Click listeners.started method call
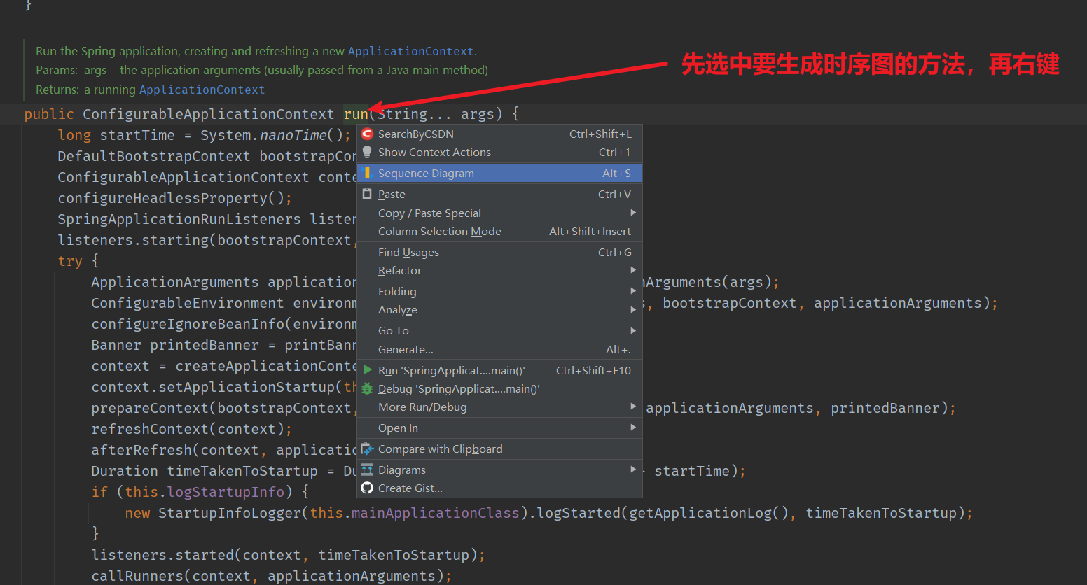 (162, 555)
